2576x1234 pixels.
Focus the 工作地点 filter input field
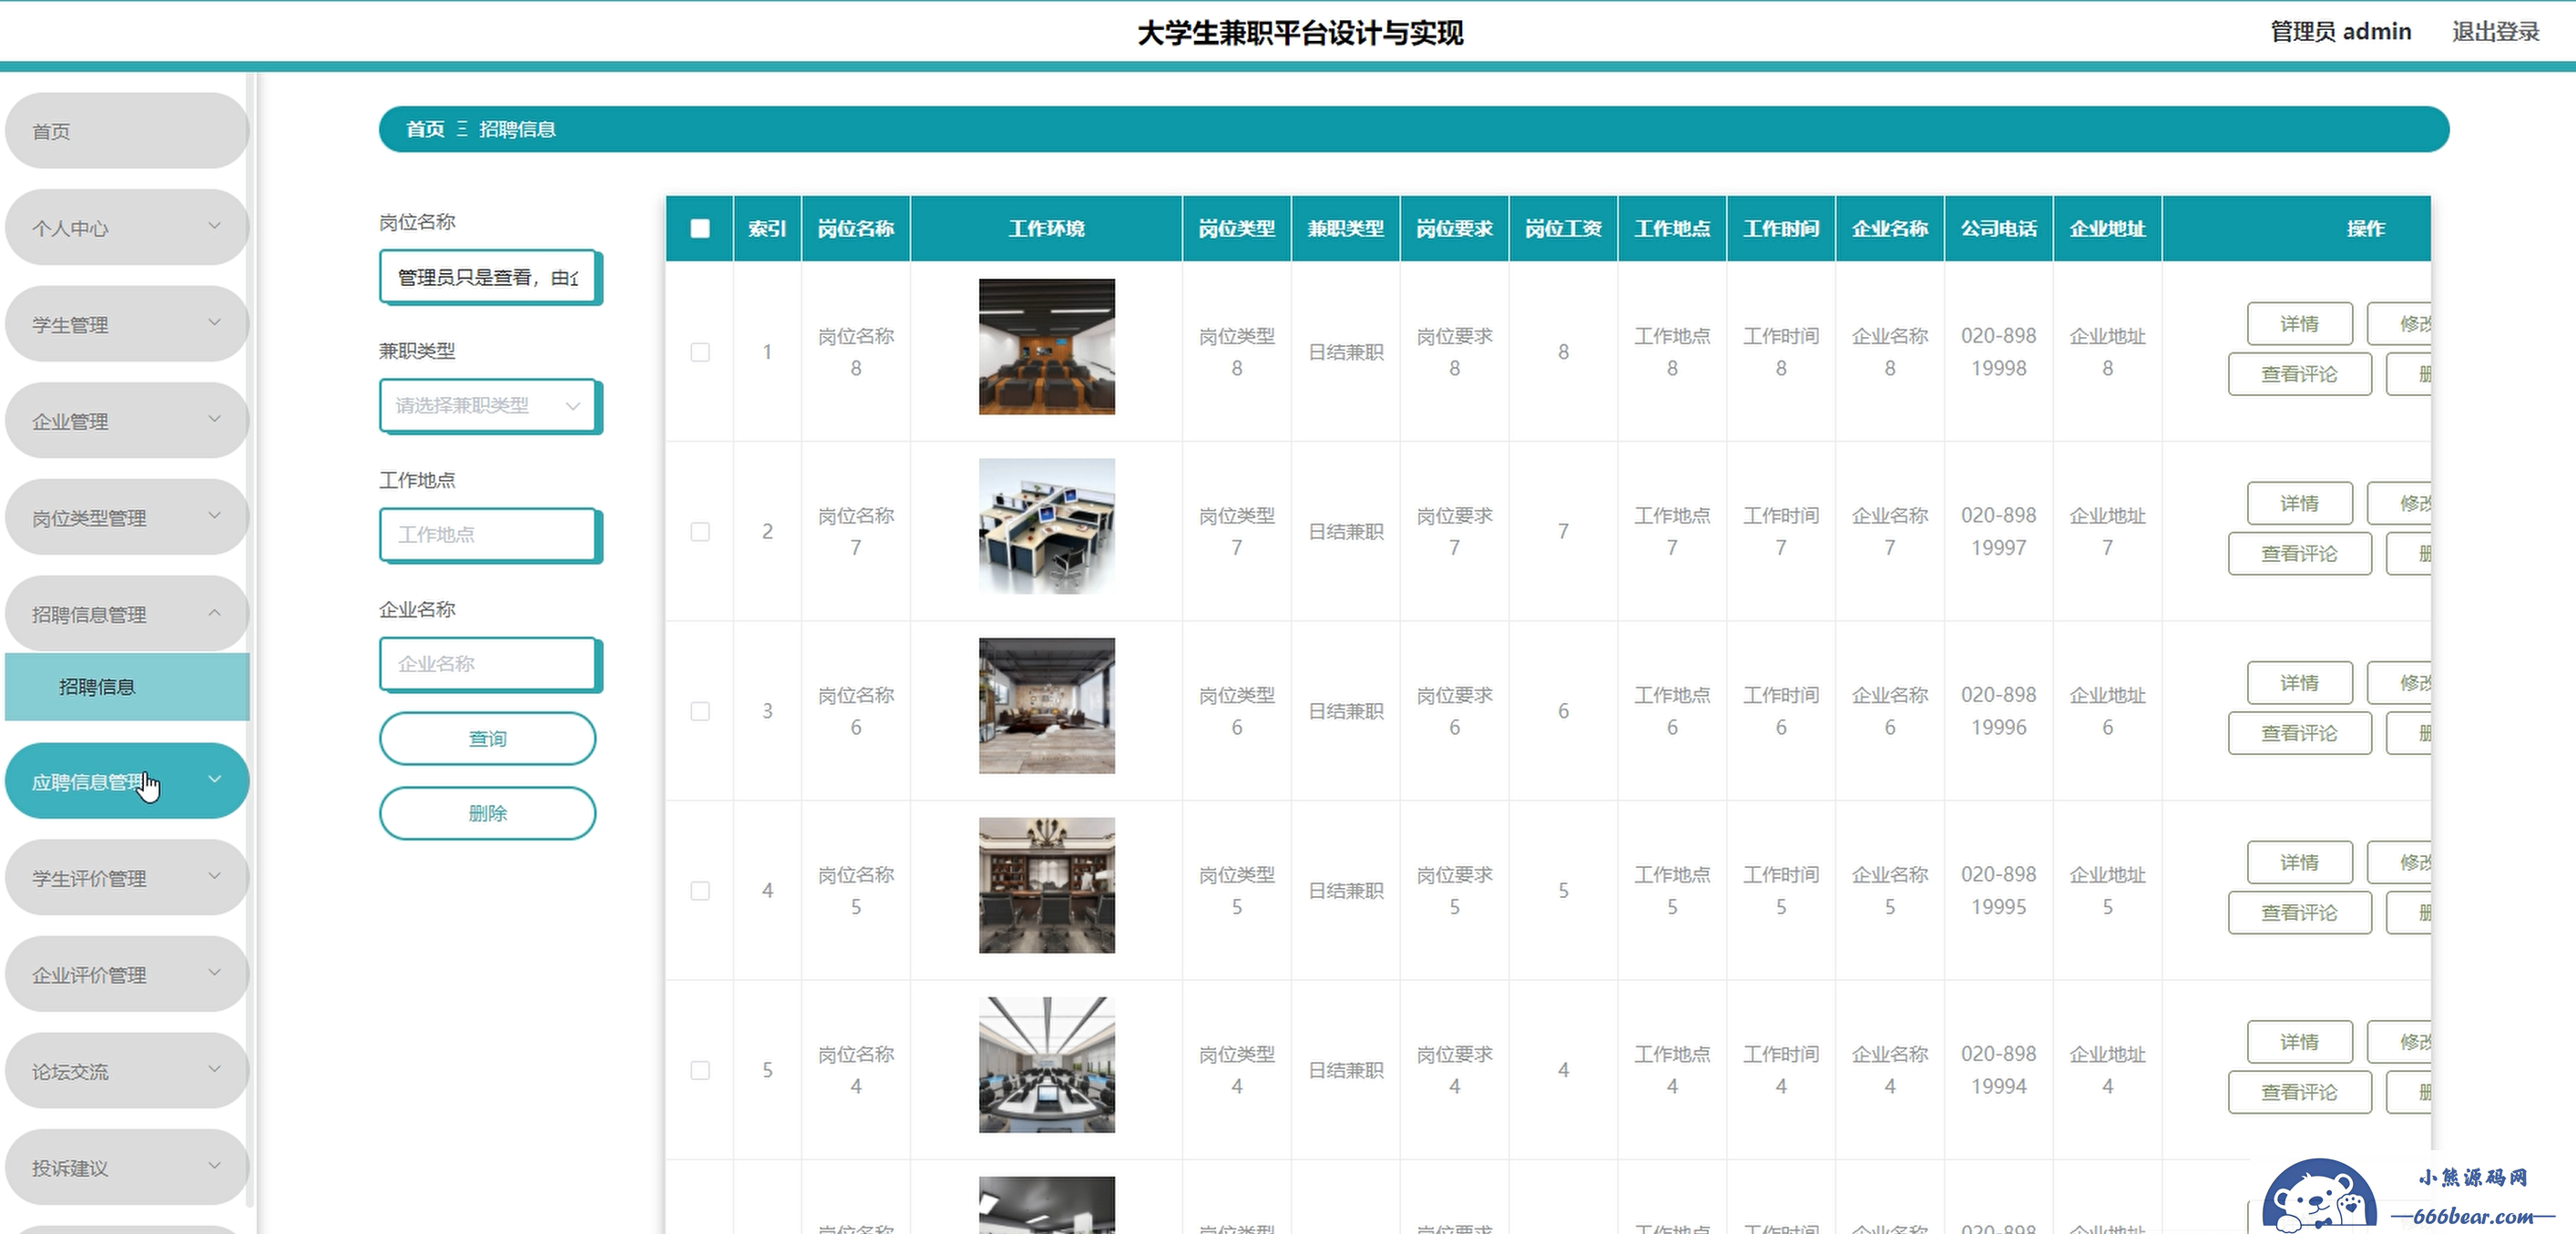coord(489,535)
